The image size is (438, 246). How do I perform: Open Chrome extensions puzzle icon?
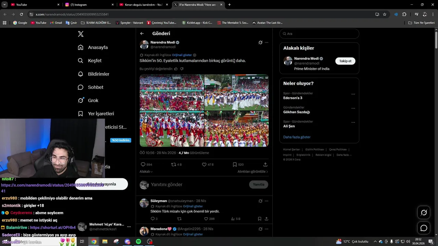coord(404,14)
